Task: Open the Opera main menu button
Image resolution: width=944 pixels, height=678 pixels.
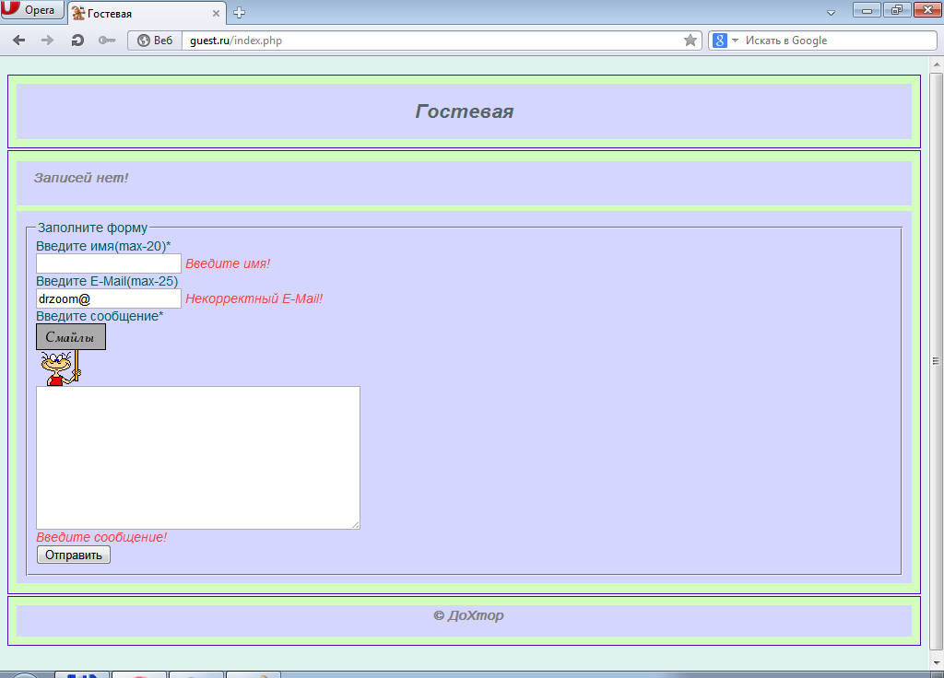Action: (x=33, y=11)
